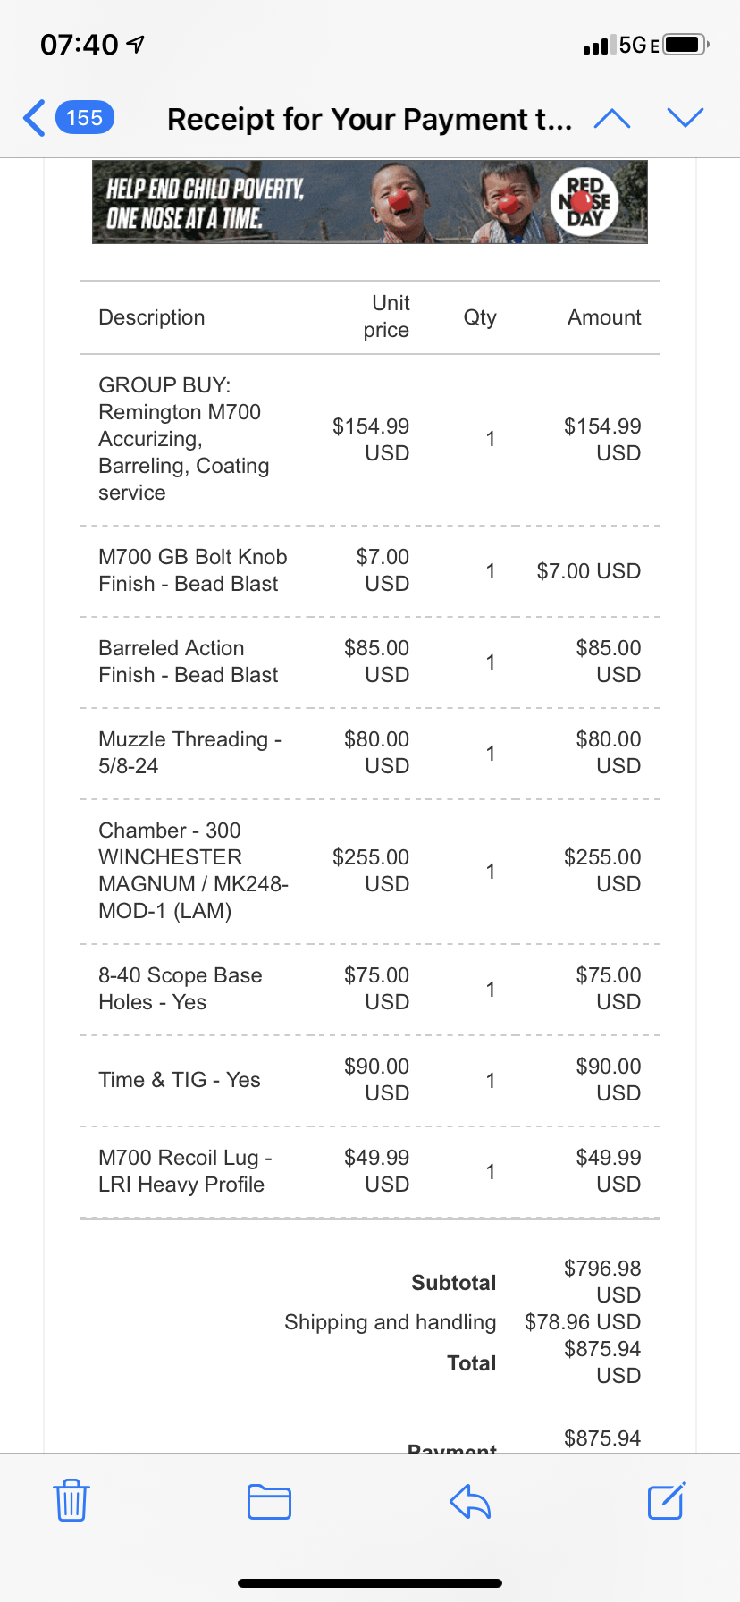This screenshot has height=1602, width=740.
Task: Go to previous message with up chevron
Action: pyautogui.click(x=612, y=118)
